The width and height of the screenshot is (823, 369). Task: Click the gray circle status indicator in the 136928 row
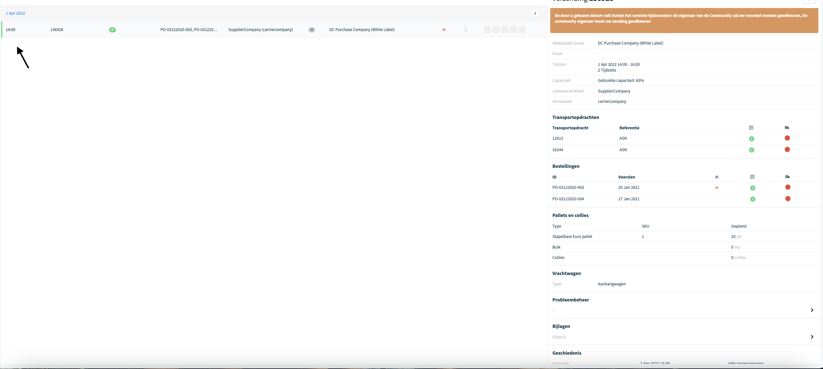point(465,30)
